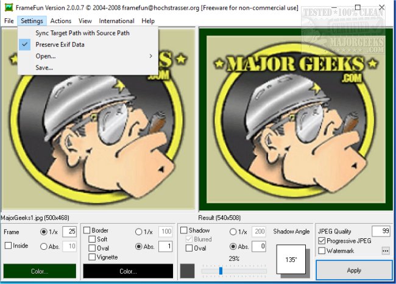The width and height of the screenshot is (396, 284).
Task: Toggle Preserve Exif Data option
Action: point(88,44)
